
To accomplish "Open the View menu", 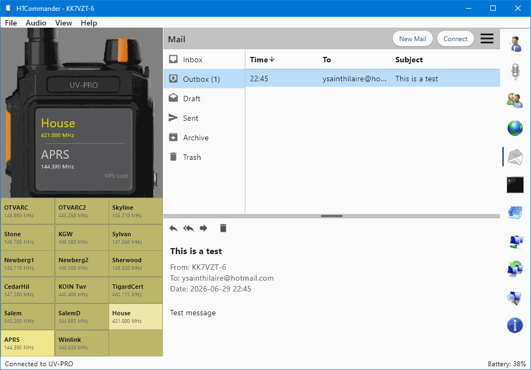I will coord(64,23).
